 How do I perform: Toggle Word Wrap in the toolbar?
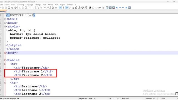60,7
